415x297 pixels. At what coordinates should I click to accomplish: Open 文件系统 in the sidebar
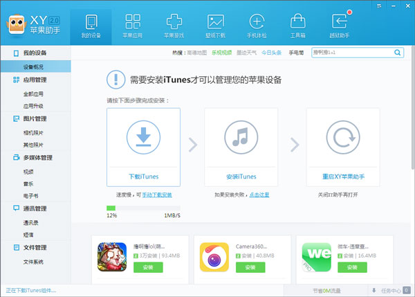pos(33,262)
